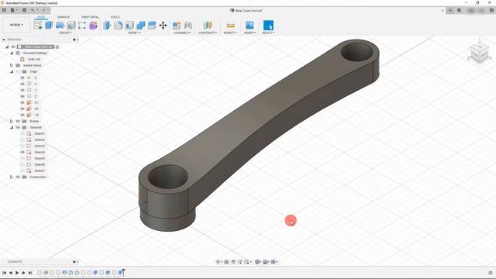The image size is (496, 279).
Task: Toggle visibility of the Bodies folder
Action: pyautogui.click(x=18, y=121)
